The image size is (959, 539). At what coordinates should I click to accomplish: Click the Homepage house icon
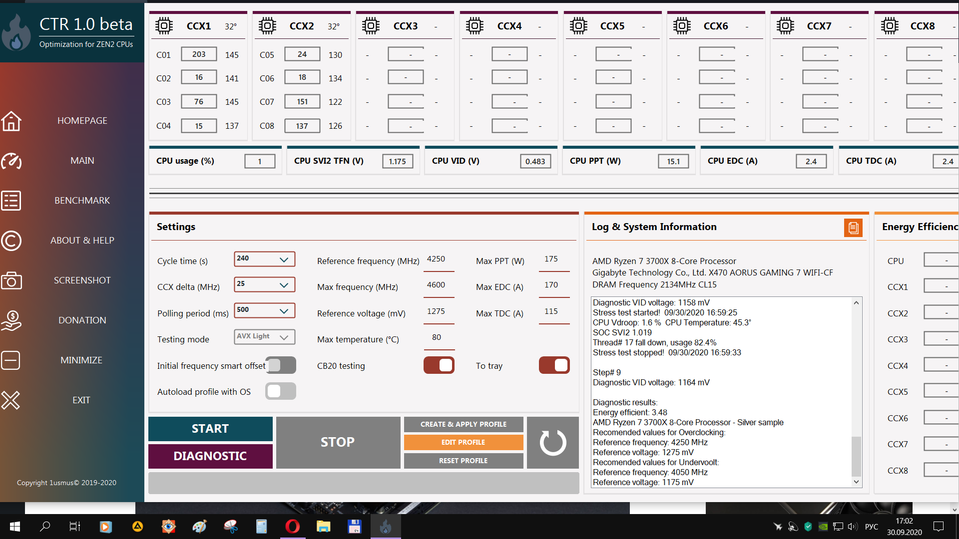pyautogui.click(x=11, y=121)
